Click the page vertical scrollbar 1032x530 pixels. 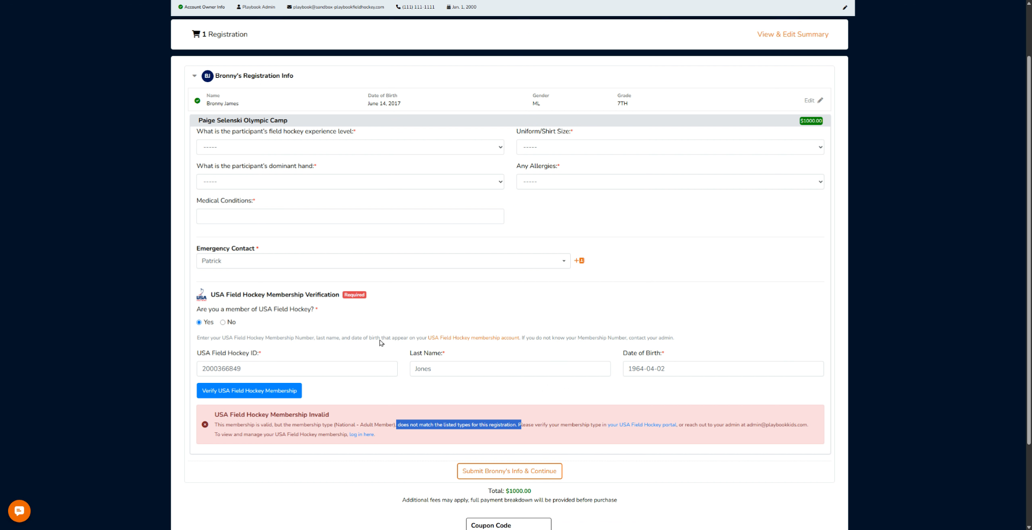click(1029, 250)
